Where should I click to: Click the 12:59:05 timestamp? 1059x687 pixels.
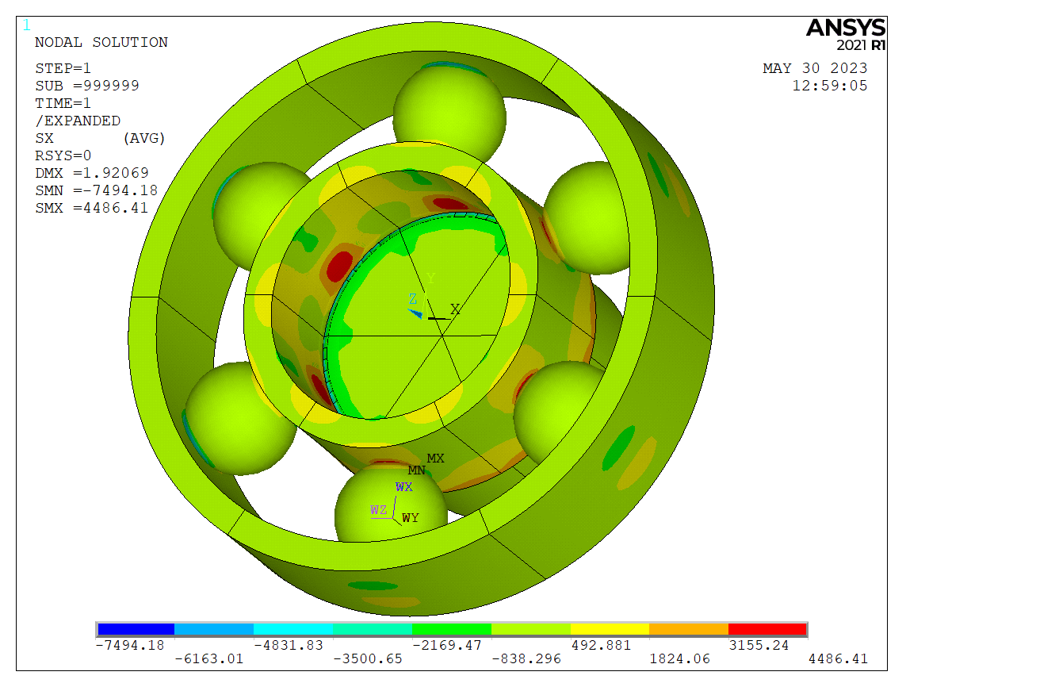coord(830,86)
